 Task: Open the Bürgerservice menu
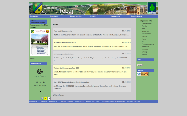pyautogui.click(x=76, y=16)
